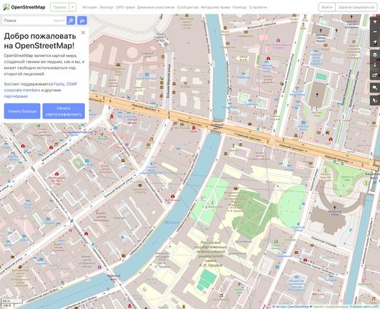The height and width of the screenshot is (309, 380).
Task: Open the map legend
Action: click(375, 65)
